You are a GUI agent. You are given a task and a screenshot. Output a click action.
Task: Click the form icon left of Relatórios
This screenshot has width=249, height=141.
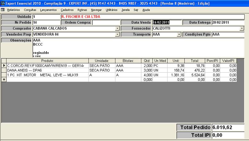coord(3,10)
